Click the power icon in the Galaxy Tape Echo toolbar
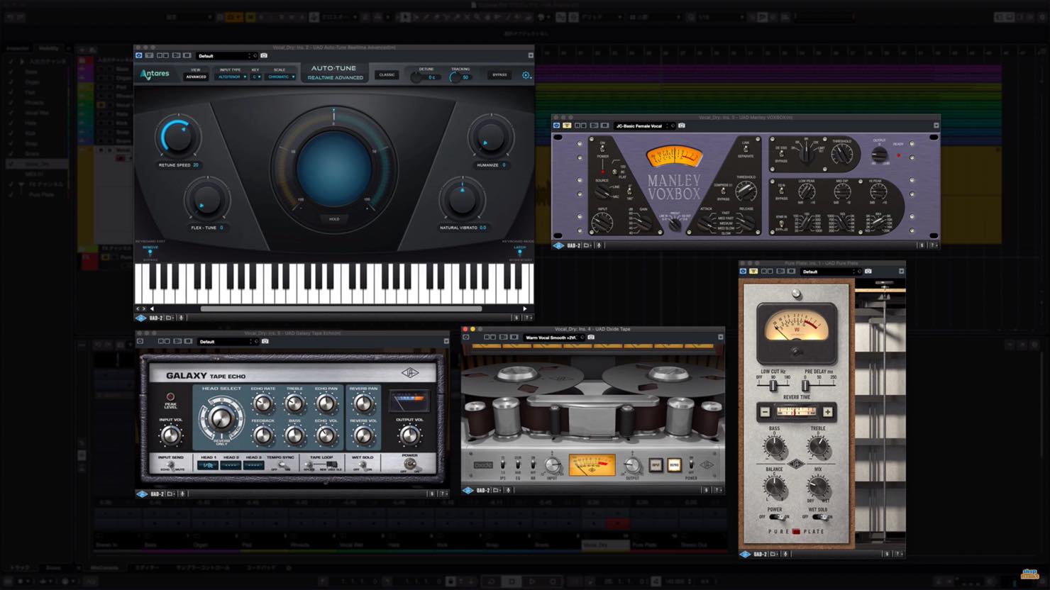1050x590 pixels. tap(140, 341)
